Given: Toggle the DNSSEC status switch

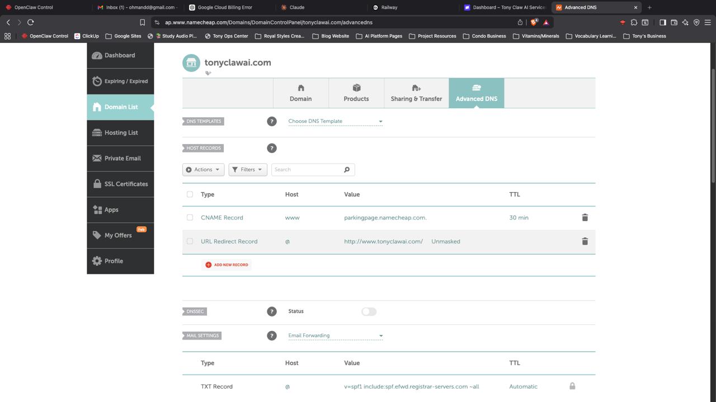Looking at the screenshot, I should (x=369, y=312).
